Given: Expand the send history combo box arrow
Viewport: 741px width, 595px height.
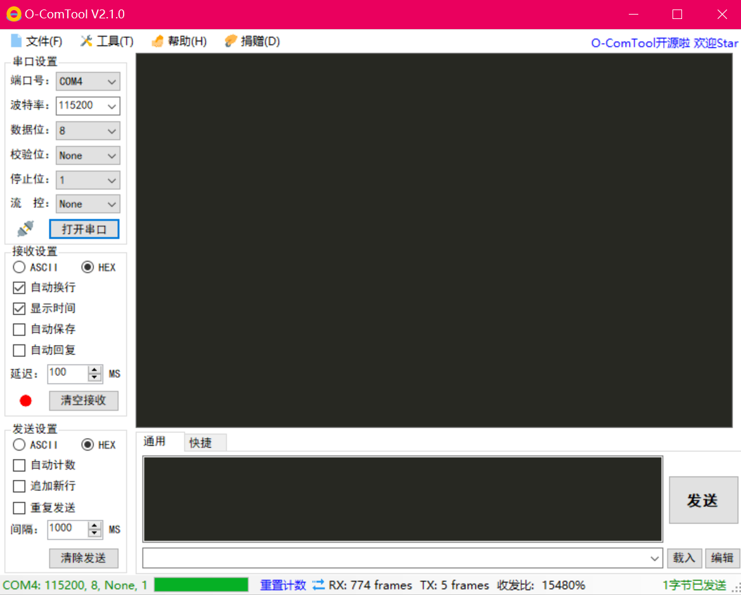Looking at the screenshot, I should (655, 558).
